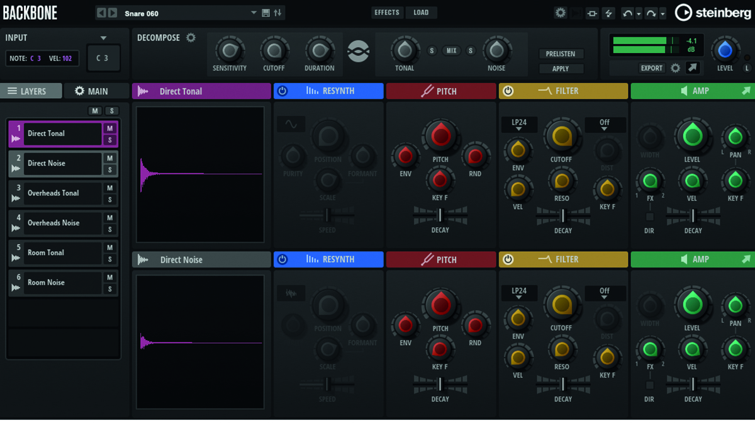Mute the Direct Tonal layer
This screenshot has height=425, width=755.
pyautogui.click(x=109, y=128)
